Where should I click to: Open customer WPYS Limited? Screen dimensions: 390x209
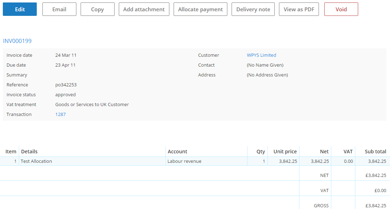pos(261,55)
